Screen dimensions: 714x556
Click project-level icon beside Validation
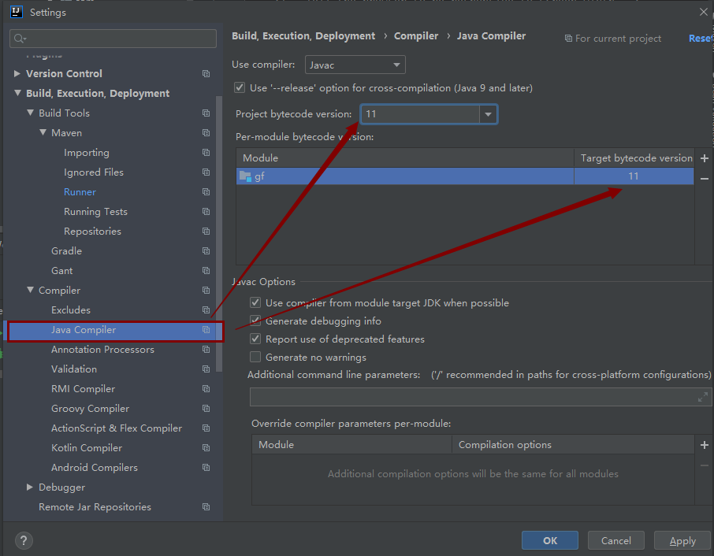206,369
